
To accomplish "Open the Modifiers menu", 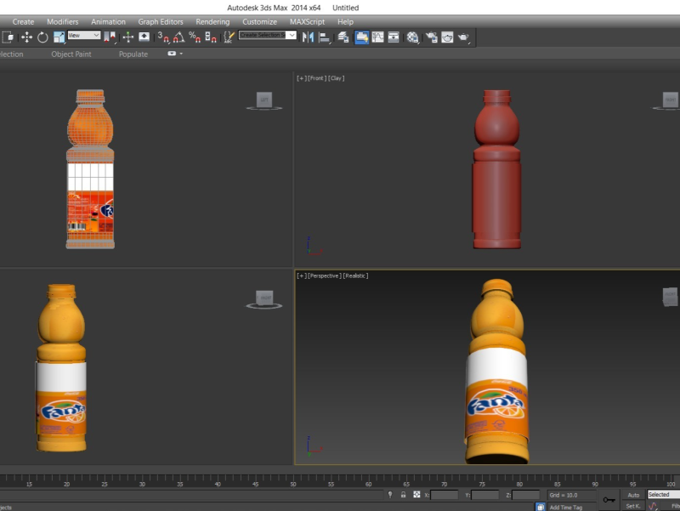I will tap(62, 22).
